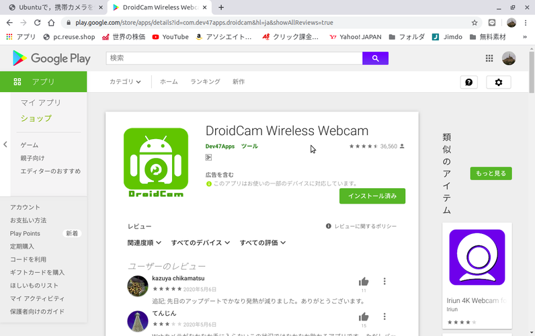Open お支払い方法 in the sidebar
535x336 pixels.
[28, 220]
